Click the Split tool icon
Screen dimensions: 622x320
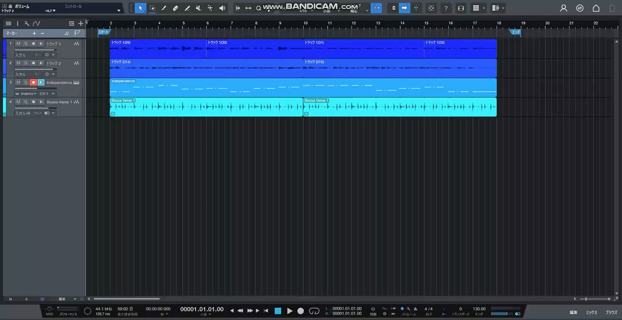(163, 8)
